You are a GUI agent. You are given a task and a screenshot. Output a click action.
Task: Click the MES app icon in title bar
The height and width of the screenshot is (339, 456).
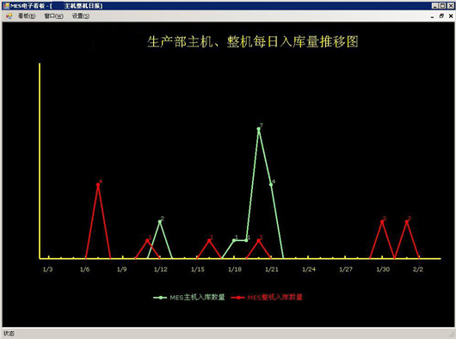click(6, 5)
